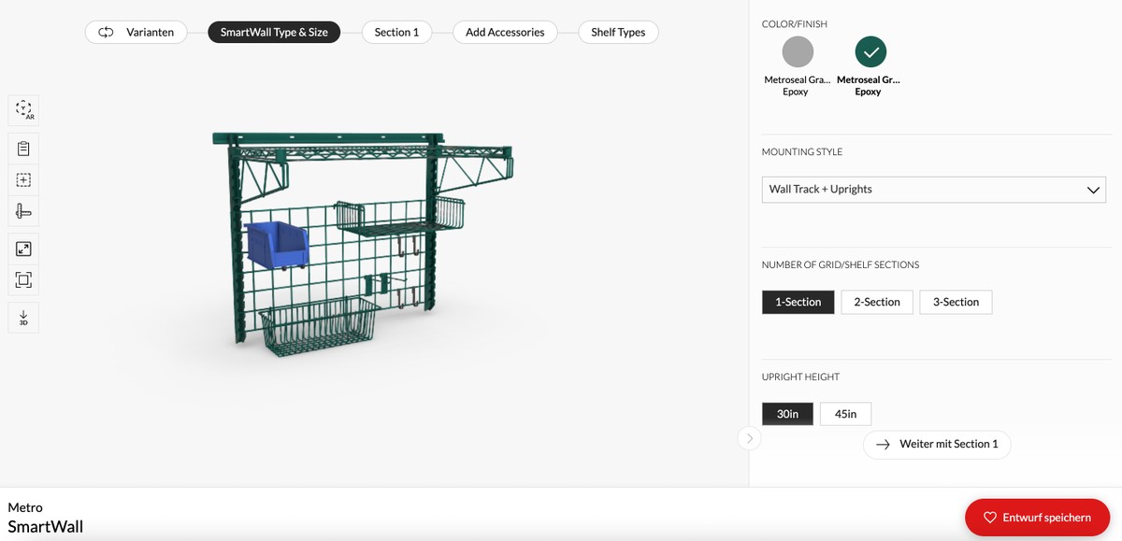Image resolution: width=1122 pixels, height=541 pixels.
Task: Switch to the Section 1 step
Action: pyautogui.click(x=396, y=32)
